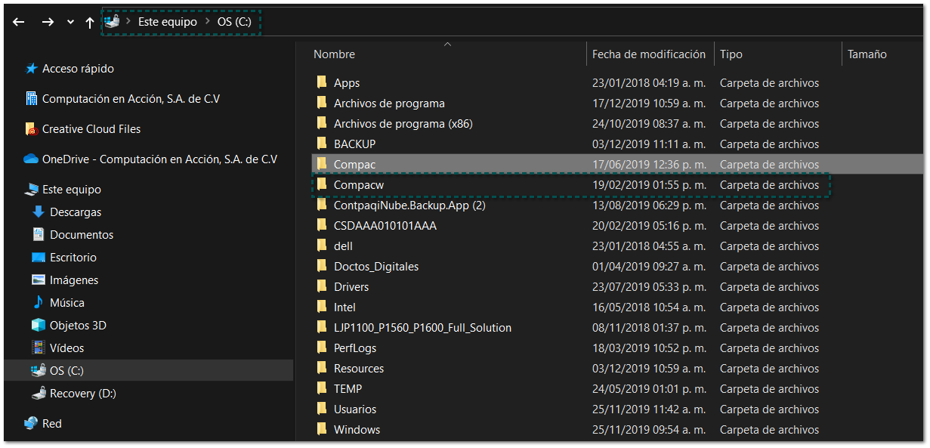Select the Compac folder row
The image size is (930, 448).
pos(617,165)
